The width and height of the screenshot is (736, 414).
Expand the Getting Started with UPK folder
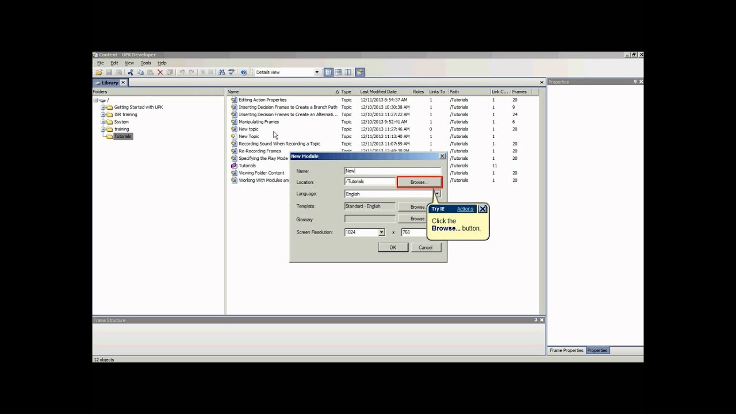[x=103, y=107]
